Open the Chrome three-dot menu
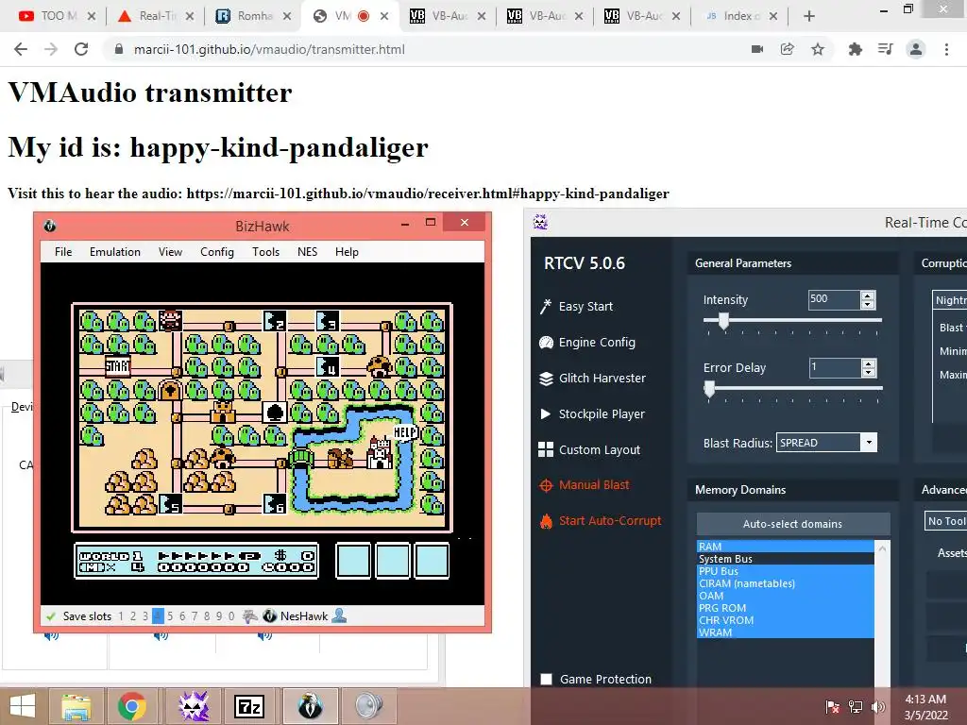The height and width of the screenshot is (725, 967). [x=946, y=49]
